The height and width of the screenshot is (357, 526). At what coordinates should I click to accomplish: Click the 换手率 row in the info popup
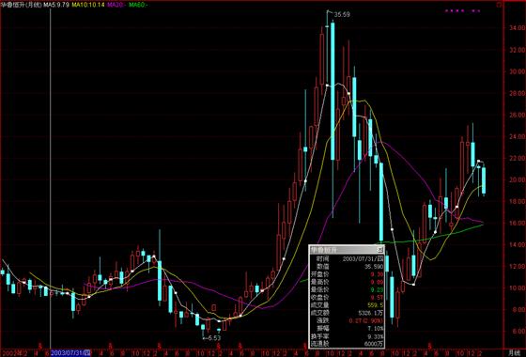(x=347, y=336)
